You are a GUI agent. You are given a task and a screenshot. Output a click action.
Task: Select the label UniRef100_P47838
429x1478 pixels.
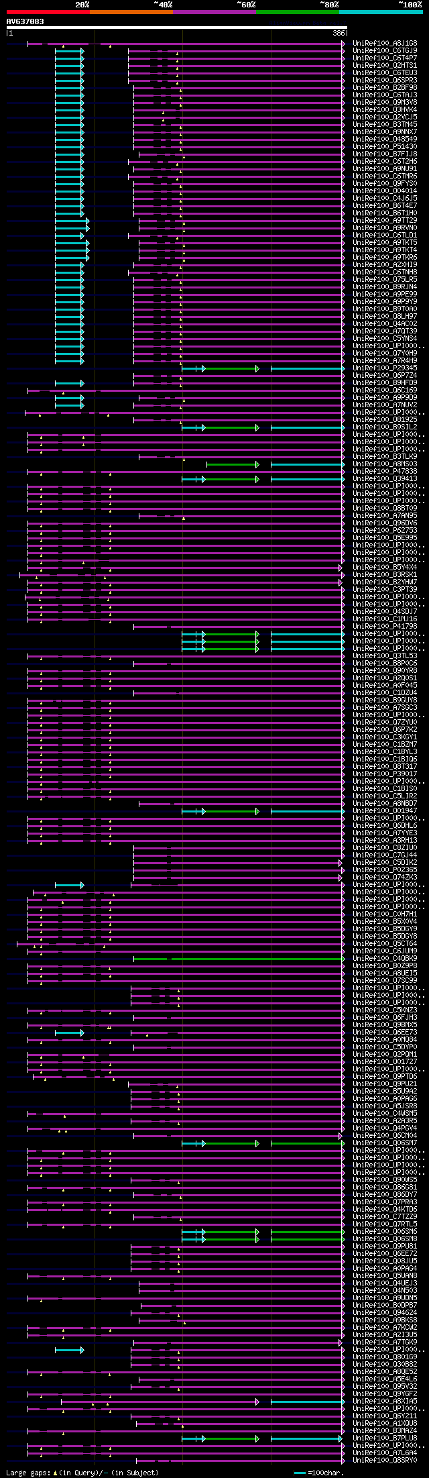(385, 471)
